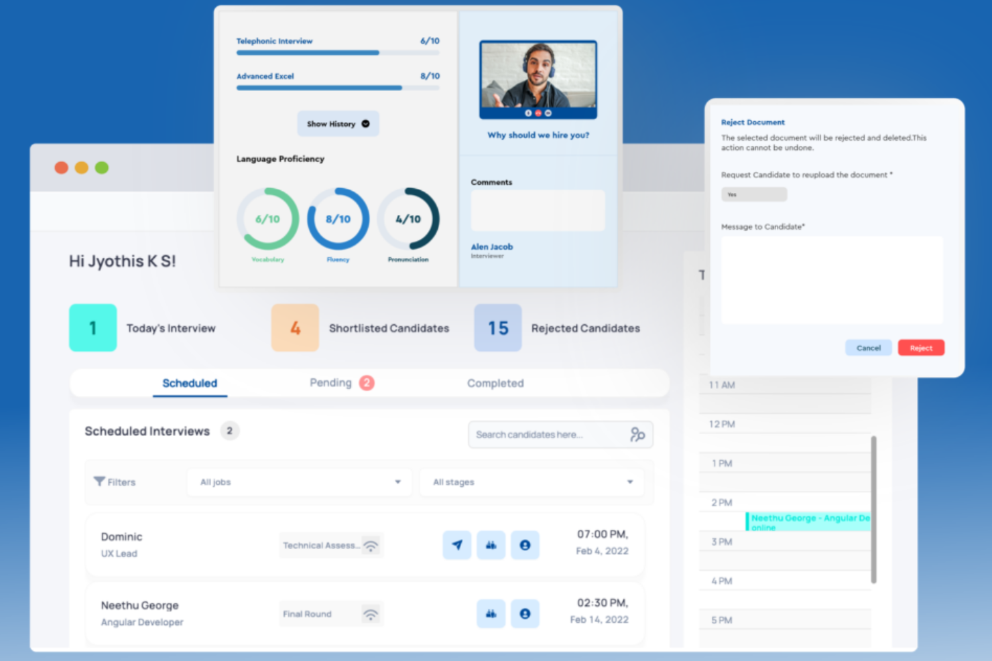The image size is (992, 661).
Task: Click the send icon in Dominic's row
Action: pos(457,545)
